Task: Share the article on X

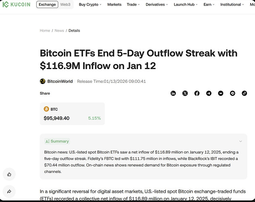Action: pos(185,93)
